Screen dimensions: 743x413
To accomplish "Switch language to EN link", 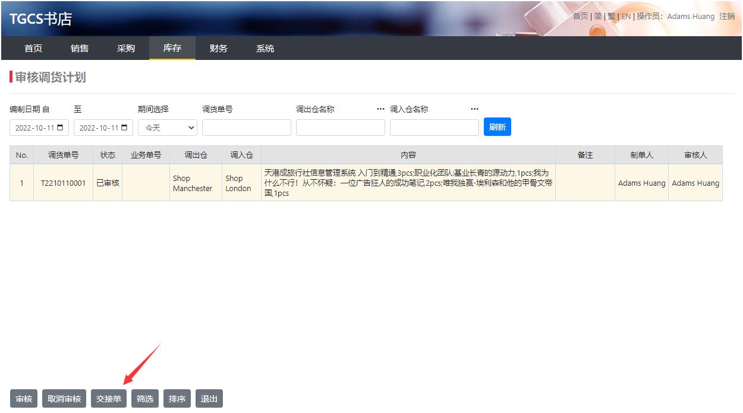I will [626, 16].
